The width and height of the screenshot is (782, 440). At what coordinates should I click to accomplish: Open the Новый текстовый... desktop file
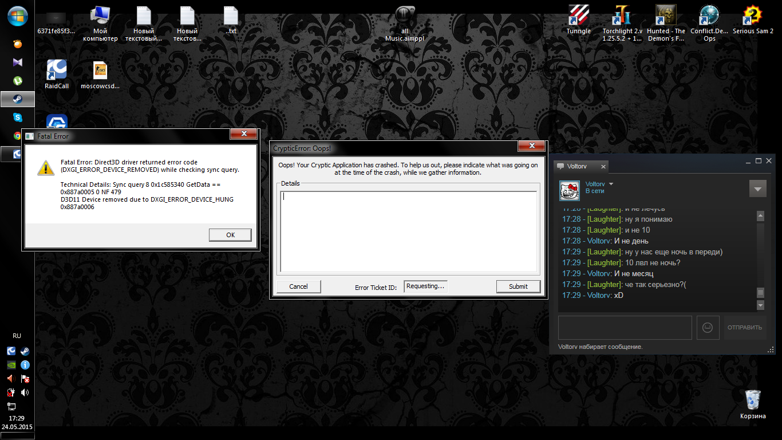[144, 23]
